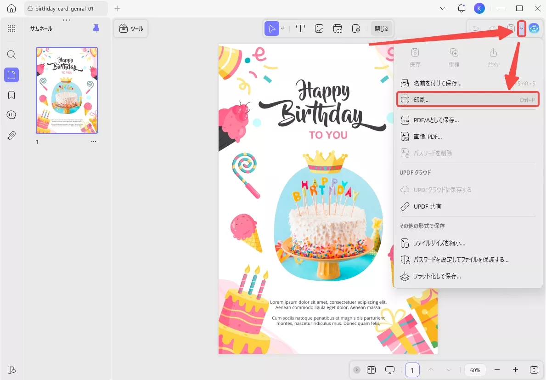
Task: Choose 画像 PDF... menu item
Action: coord(467,136)
